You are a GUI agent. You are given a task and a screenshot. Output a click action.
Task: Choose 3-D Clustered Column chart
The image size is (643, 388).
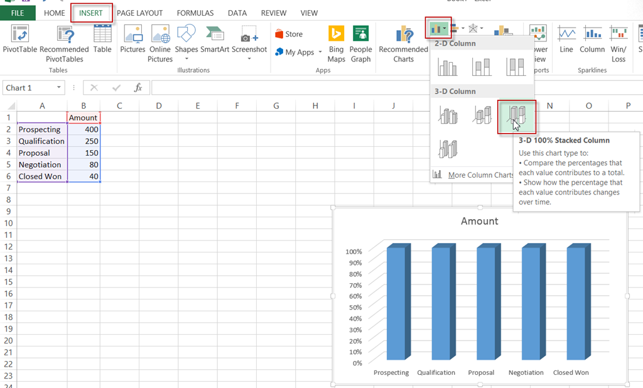(x=447, y=116)
